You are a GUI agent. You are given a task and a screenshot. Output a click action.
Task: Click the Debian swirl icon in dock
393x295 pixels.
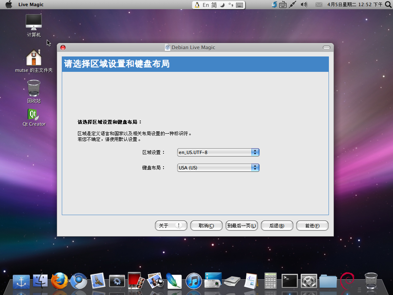click(347, 281)
